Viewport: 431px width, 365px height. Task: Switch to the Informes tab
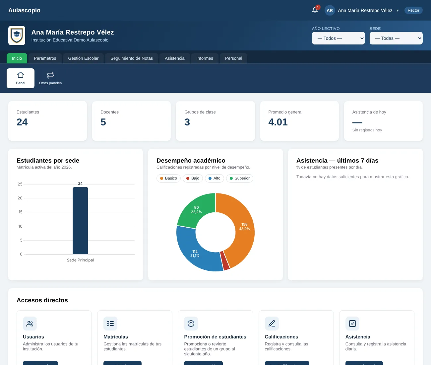coord(205,58)
